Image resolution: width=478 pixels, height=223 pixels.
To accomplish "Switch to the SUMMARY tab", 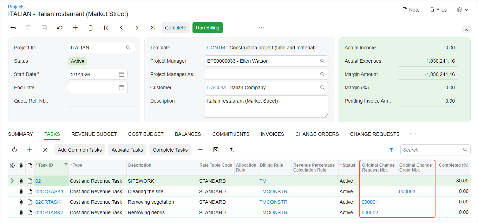I will 20,134.
